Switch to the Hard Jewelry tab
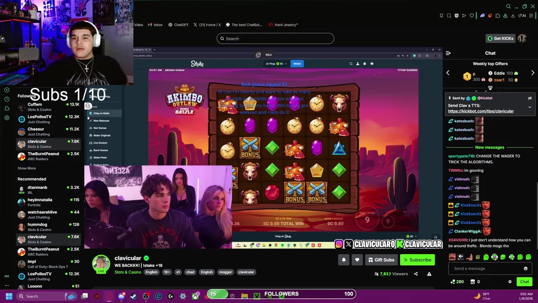538x303 pixels. coord(284,25)
